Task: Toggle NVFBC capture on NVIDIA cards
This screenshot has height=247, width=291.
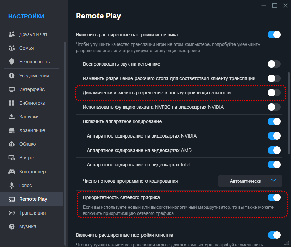Action: pyautogui.click(x=274, y=107)
